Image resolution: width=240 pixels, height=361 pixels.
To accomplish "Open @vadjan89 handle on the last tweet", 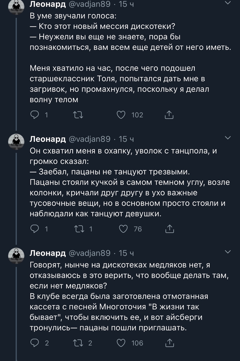I will click(x=90, y=253).
